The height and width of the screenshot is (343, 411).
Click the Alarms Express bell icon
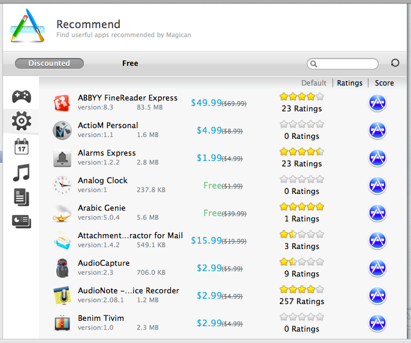62,158
